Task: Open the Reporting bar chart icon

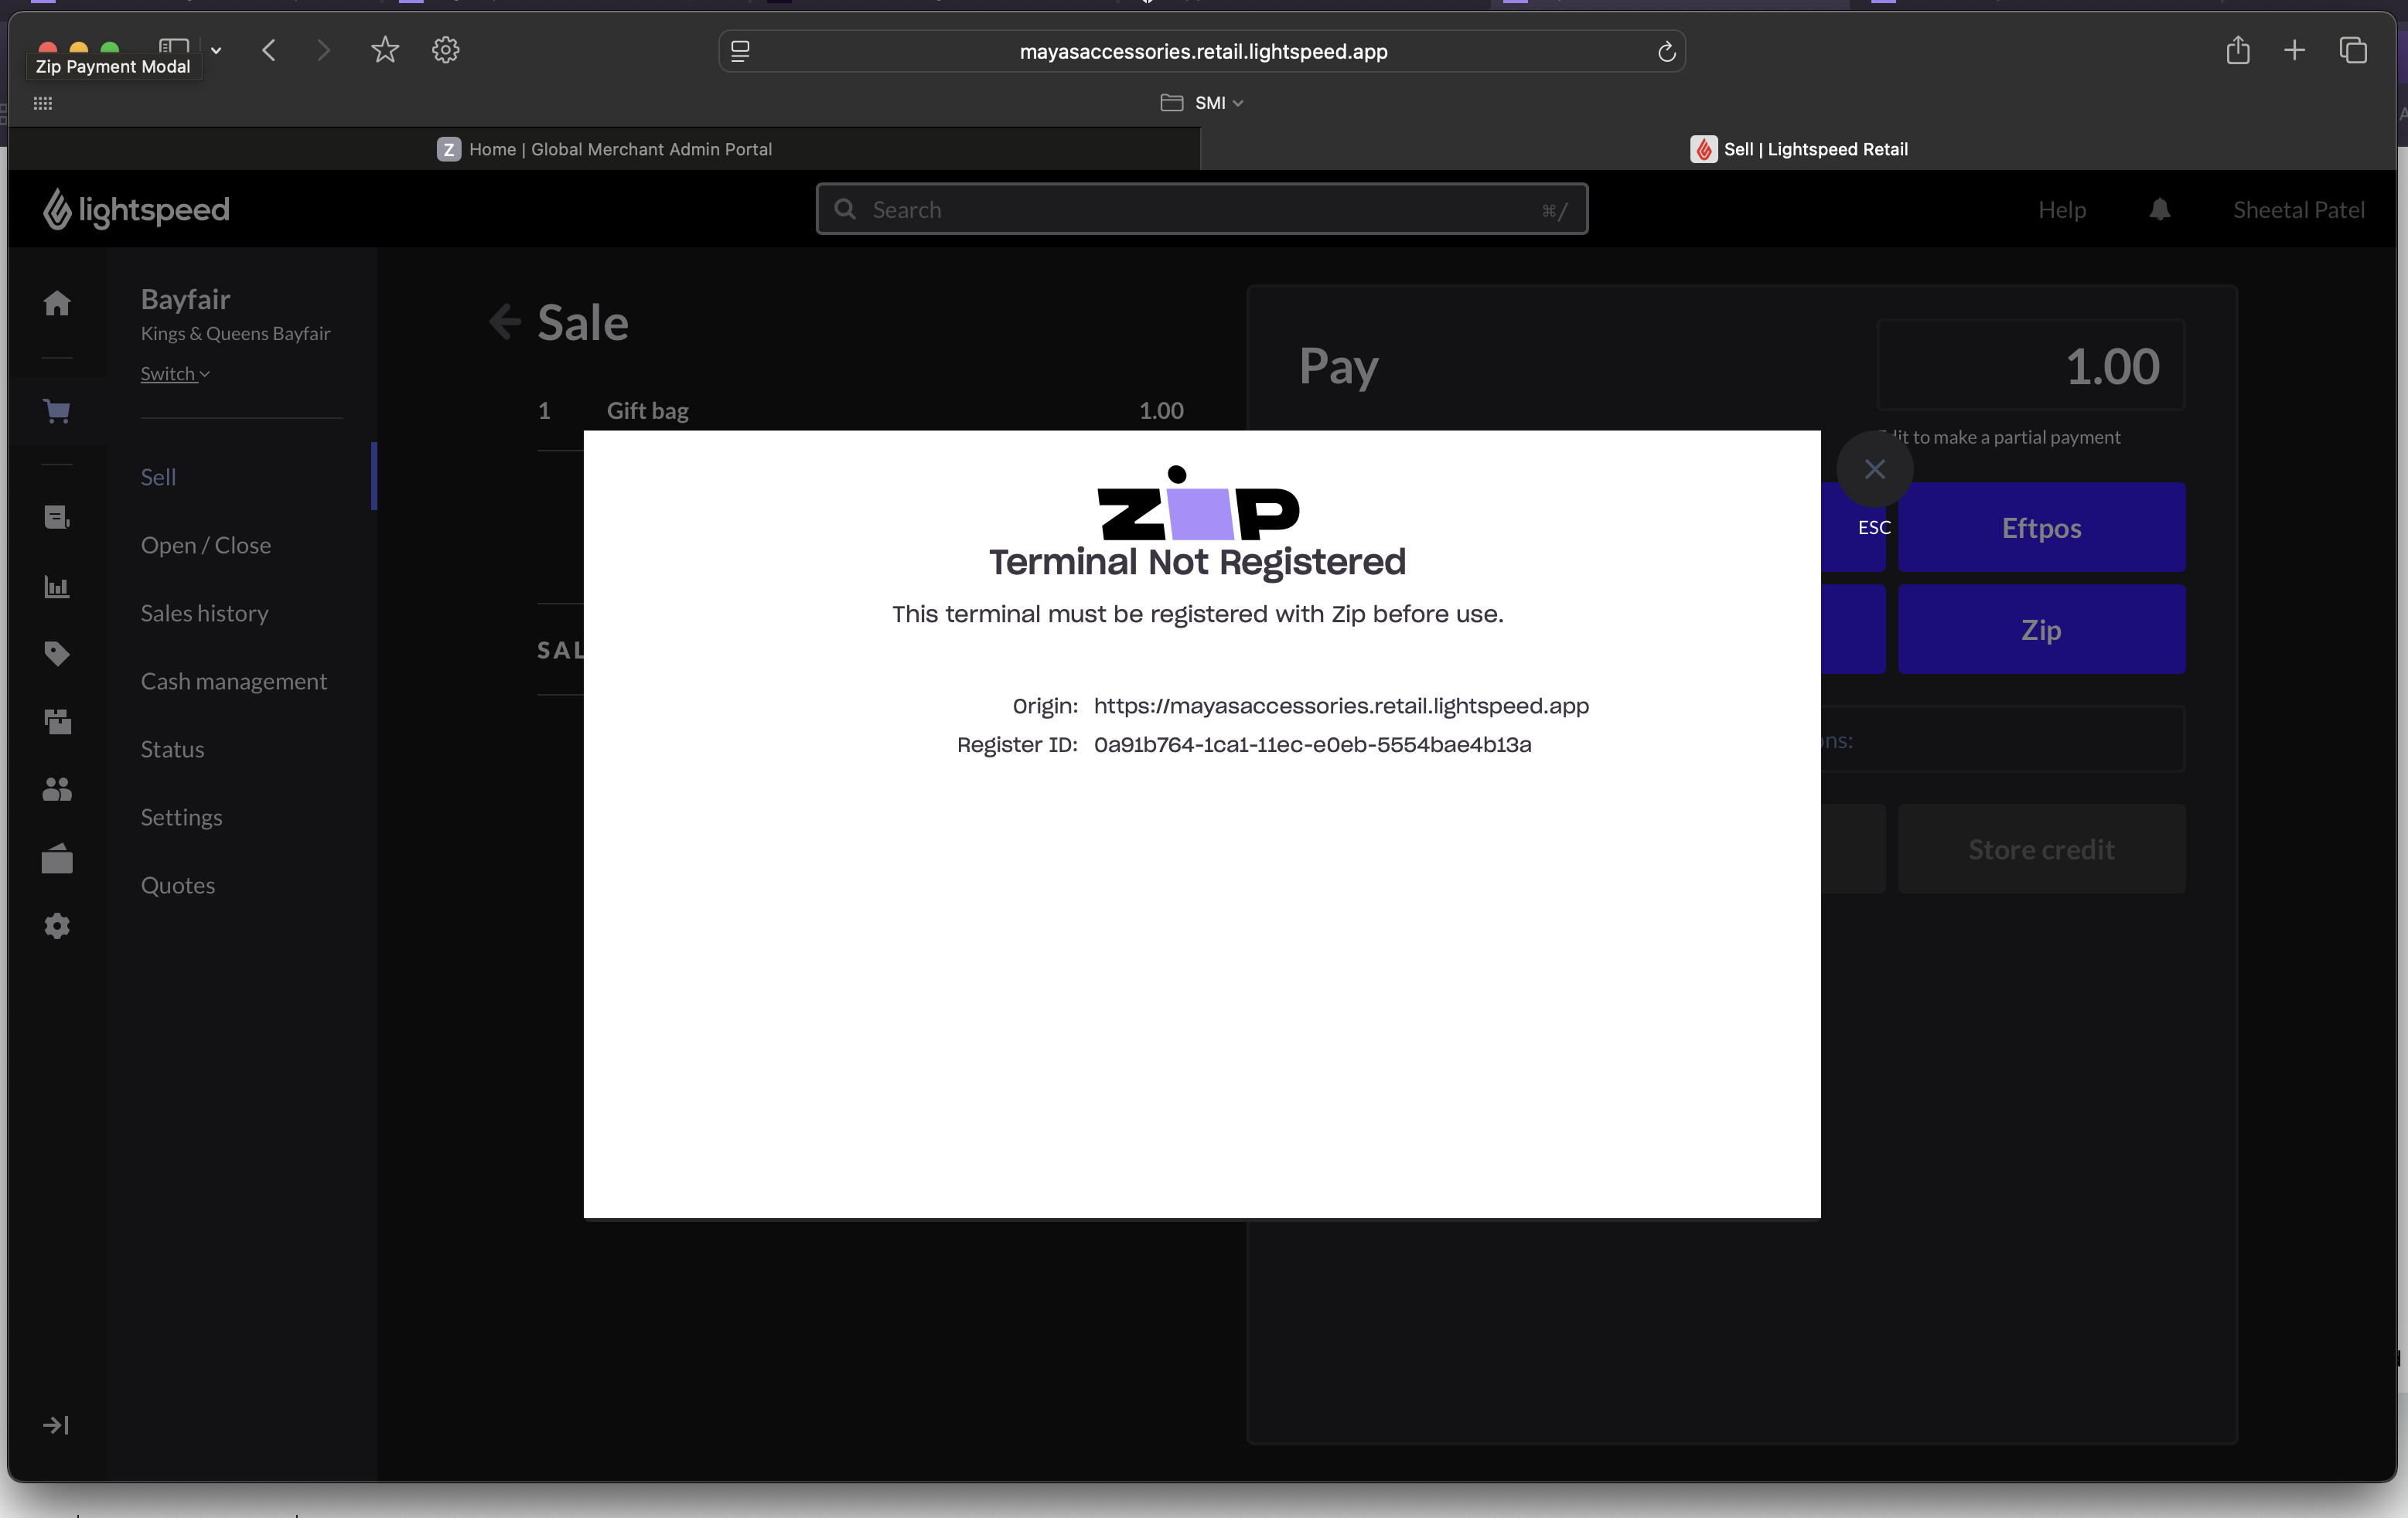Action: [x=57, y=587]
